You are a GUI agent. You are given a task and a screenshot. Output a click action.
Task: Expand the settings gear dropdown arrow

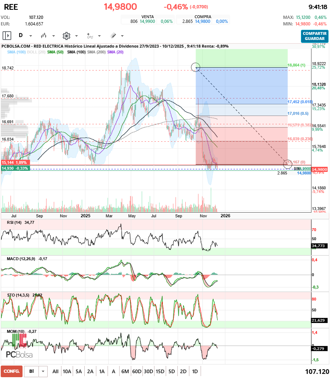click(77, 36)
